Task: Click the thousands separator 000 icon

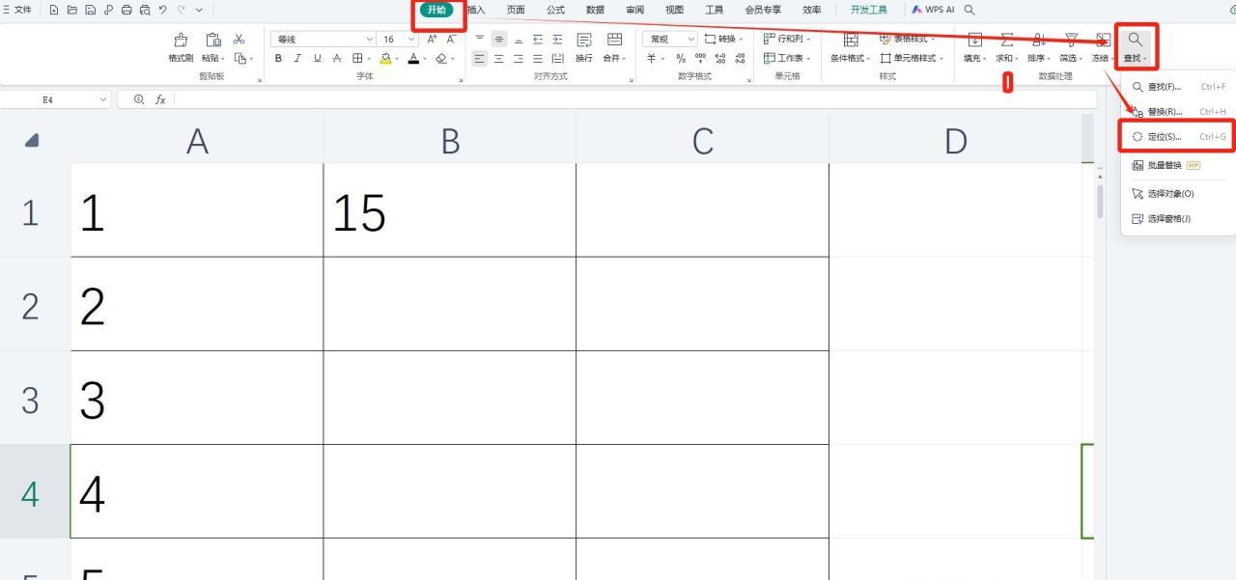Action: click(700, 58)
